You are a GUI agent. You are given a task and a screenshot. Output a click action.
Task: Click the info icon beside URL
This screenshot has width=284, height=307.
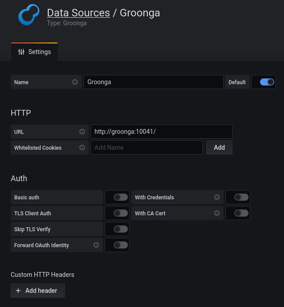(x=82, y=132)
